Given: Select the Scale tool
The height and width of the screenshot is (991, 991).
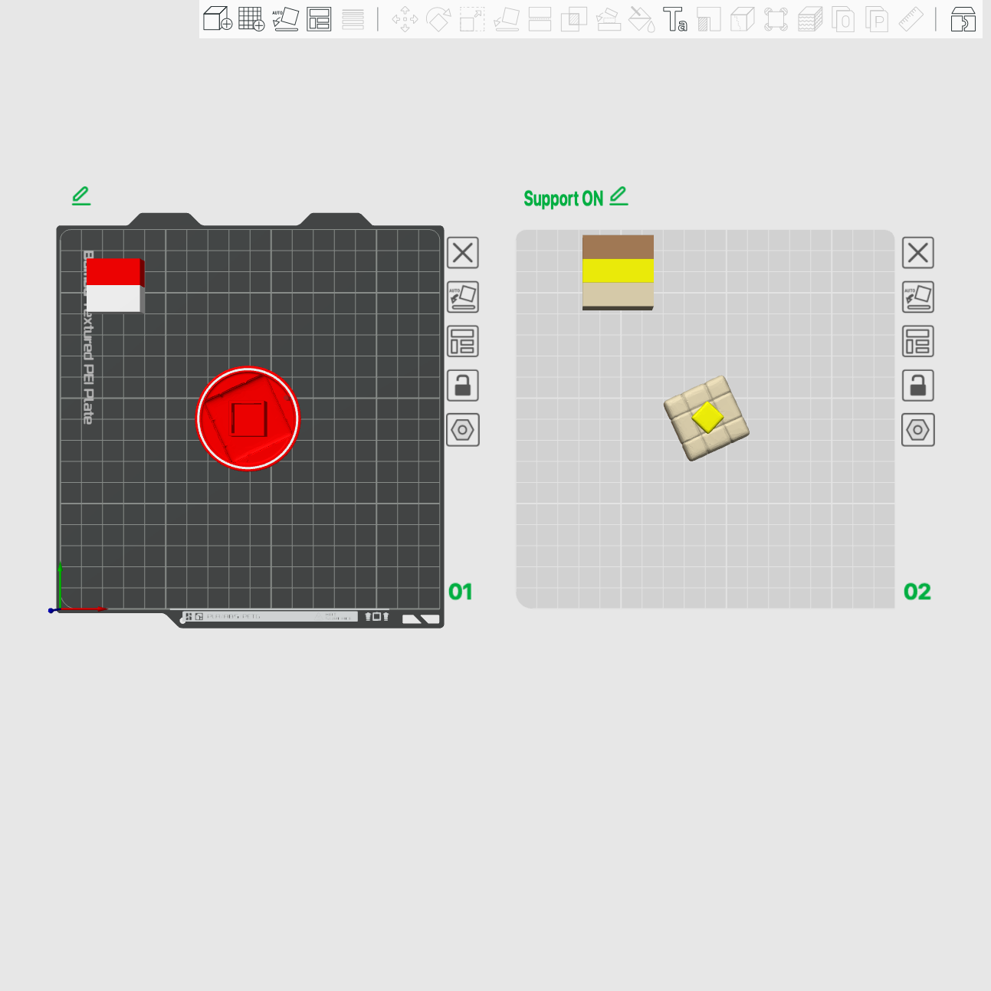Looking at the screenshot, I should pyautogui.click(x=472, y=18).
